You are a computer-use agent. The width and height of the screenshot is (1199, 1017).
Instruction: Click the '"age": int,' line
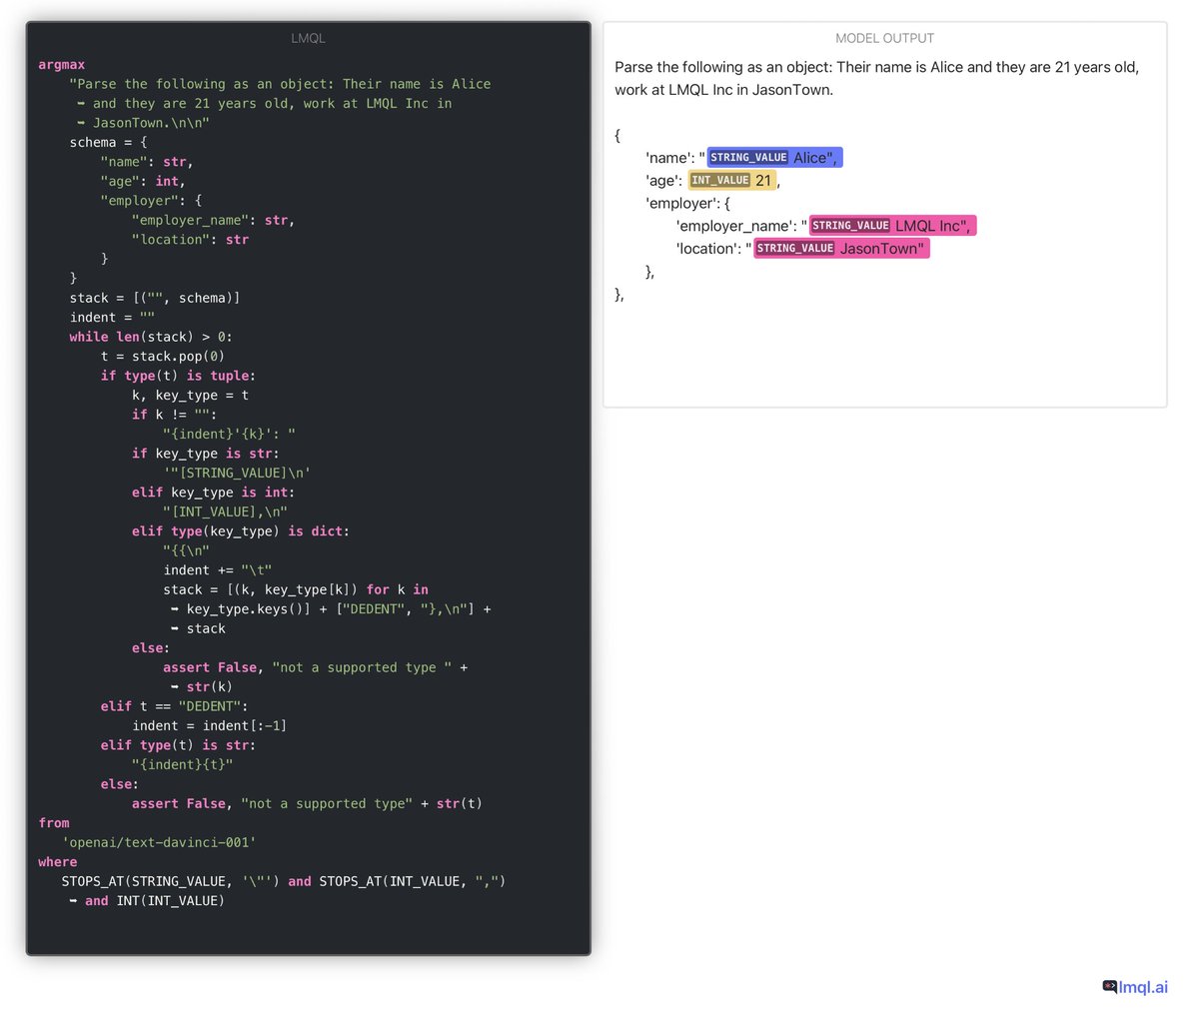(143, 181)
